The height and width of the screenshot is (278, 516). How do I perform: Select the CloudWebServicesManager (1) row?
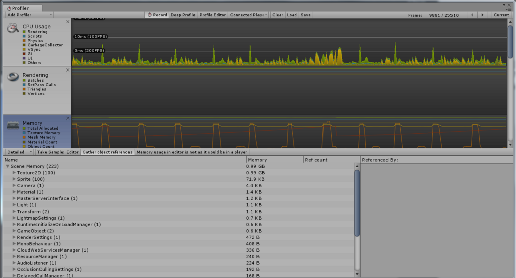pos(179,250)
